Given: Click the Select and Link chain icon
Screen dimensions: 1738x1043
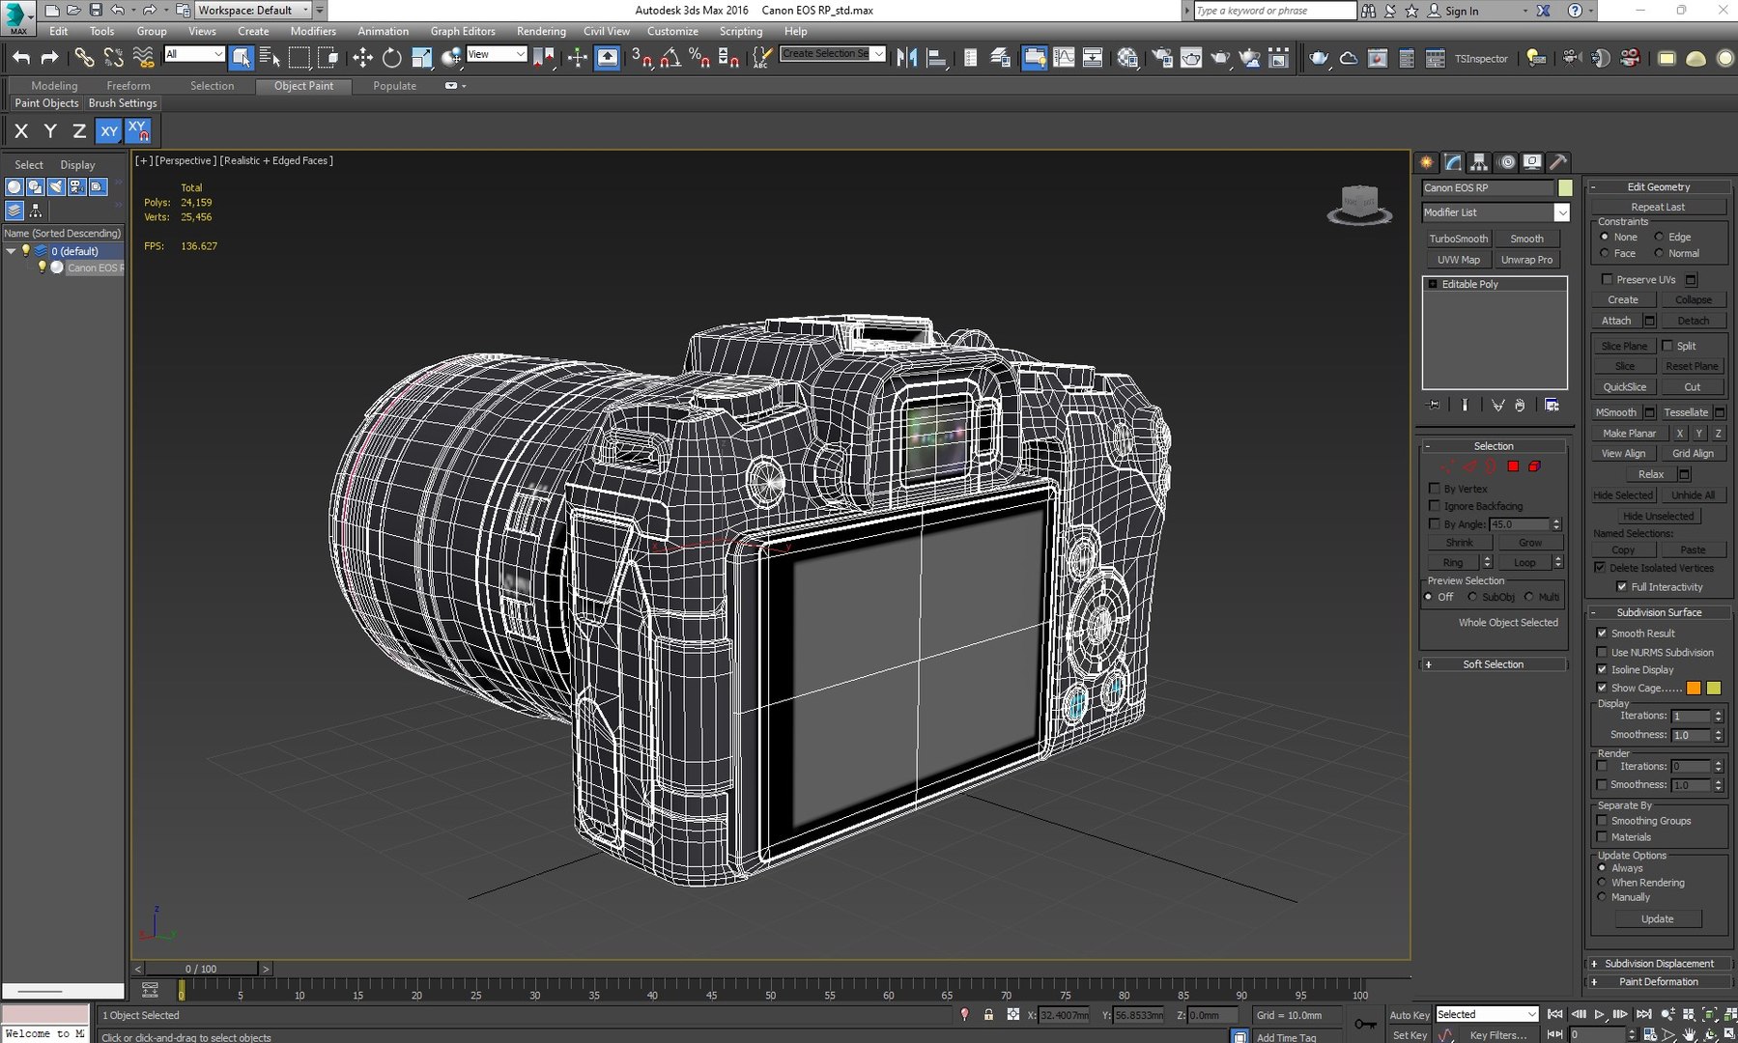Looking at the screenshot, I should click(x=85, y=58).
